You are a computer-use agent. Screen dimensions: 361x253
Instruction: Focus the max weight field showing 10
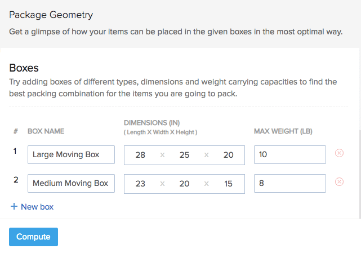tap(289, 154)
